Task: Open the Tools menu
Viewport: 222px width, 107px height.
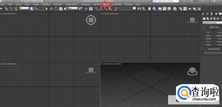Action: click(10, 5)
